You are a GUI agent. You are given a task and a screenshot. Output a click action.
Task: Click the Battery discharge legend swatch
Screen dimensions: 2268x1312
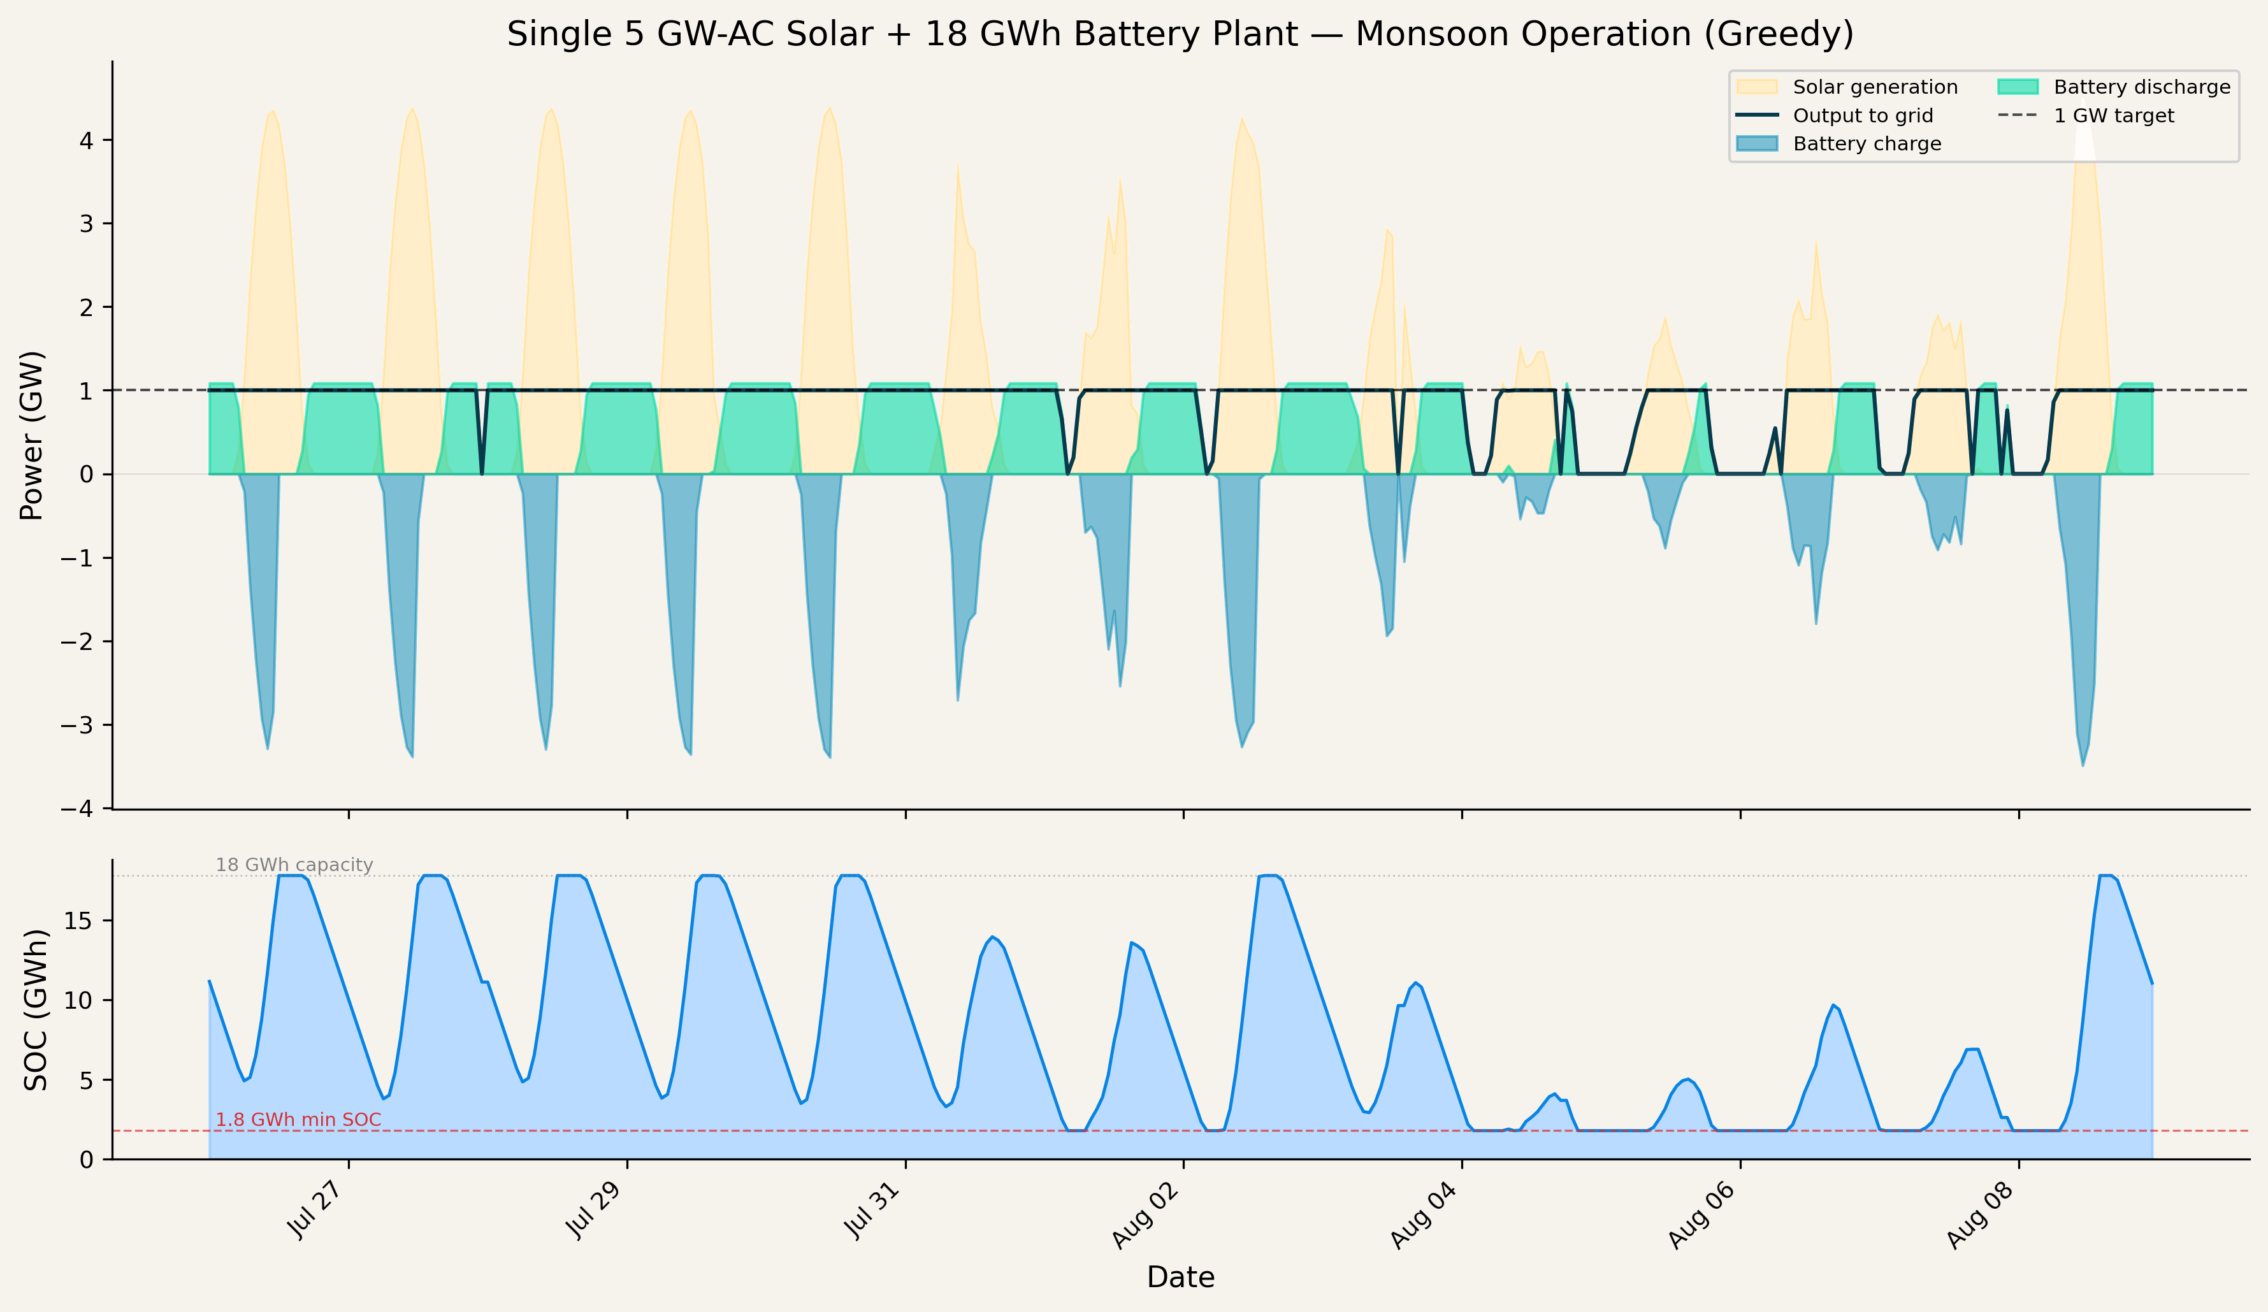(2018, 87)
